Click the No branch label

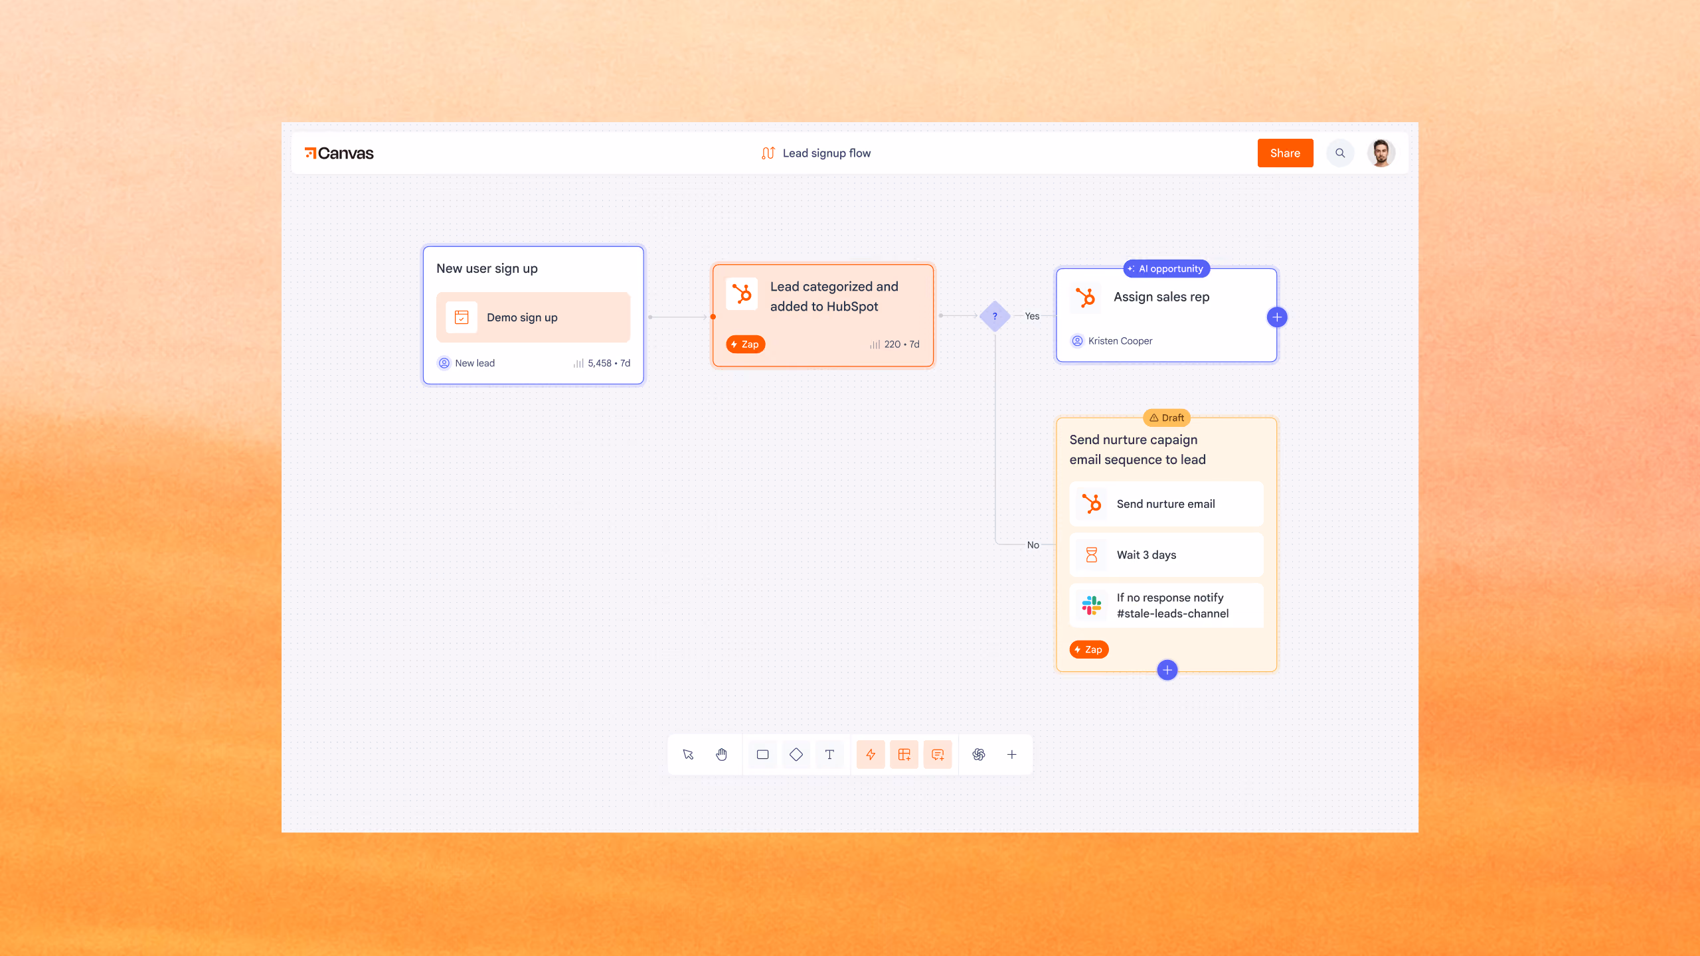coord(1033,545)
